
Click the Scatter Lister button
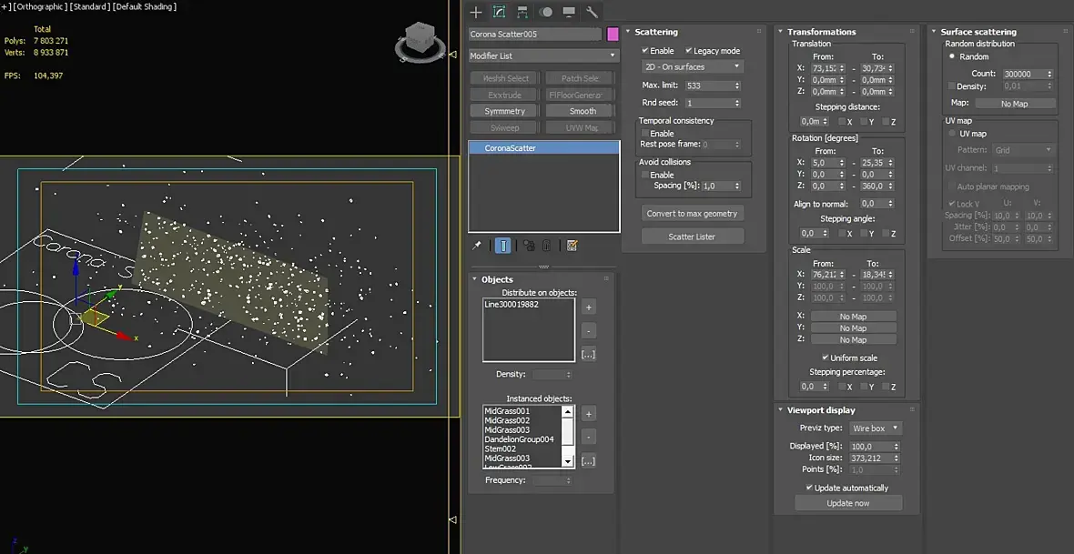692,237
